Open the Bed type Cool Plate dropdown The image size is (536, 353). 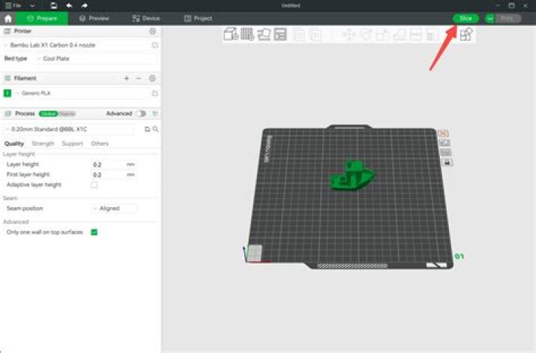point(96,59)
